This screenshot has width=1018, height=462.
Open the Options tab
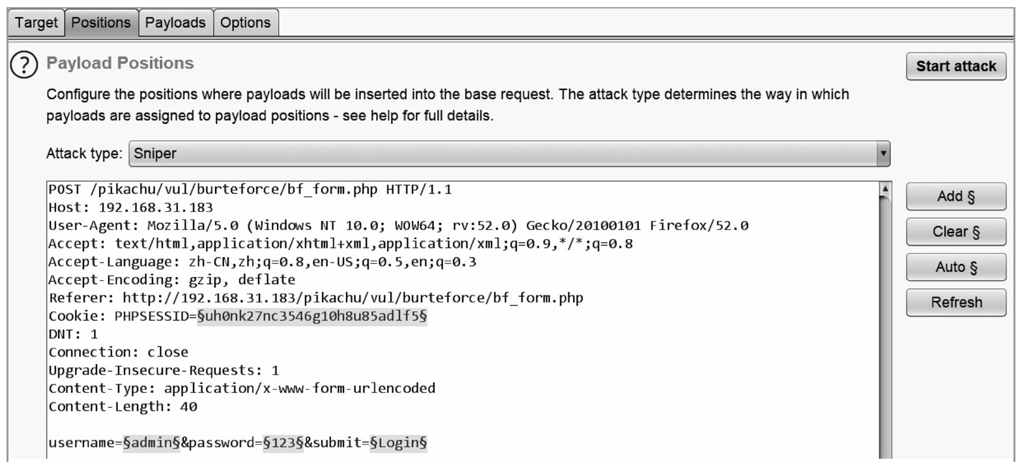(x=246, y=23)
